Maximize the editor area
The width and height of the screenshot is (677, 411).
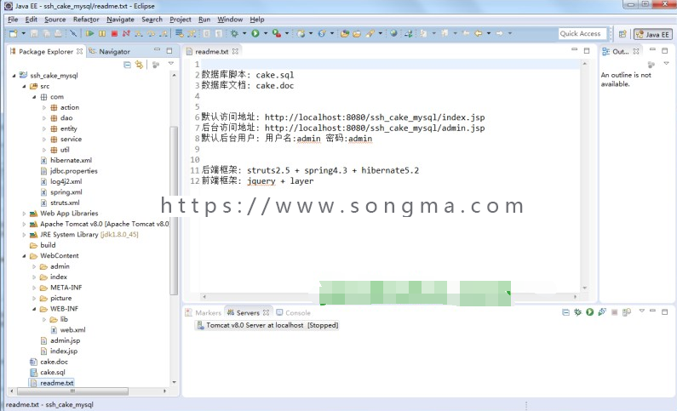(x=587, y=50)
